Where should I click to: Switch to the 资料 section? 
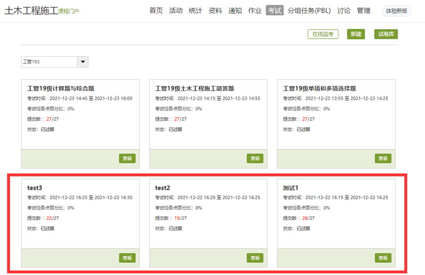(x=215, y=11)
